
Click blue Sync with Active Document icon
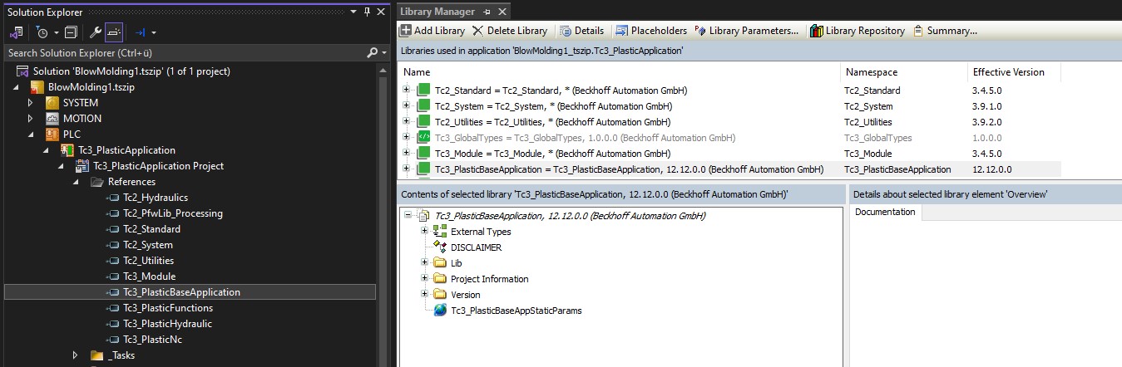point(141,32)
